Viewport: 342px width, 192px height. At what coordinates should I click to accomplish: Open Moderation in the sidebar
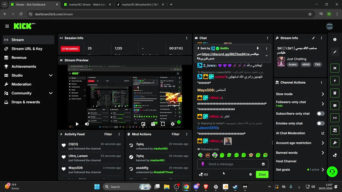pyautogui.click(x=29, y=84)
